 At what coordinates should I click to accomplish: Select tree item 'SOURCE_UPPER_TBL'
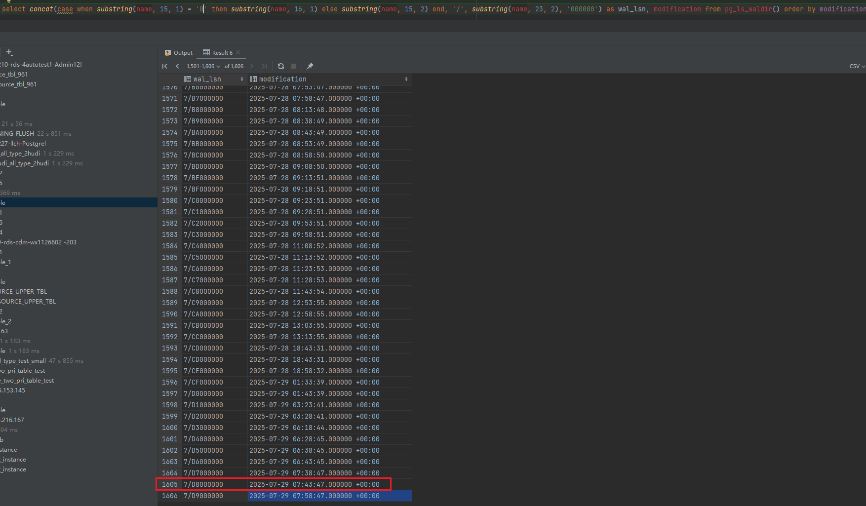tap(28, 302)
